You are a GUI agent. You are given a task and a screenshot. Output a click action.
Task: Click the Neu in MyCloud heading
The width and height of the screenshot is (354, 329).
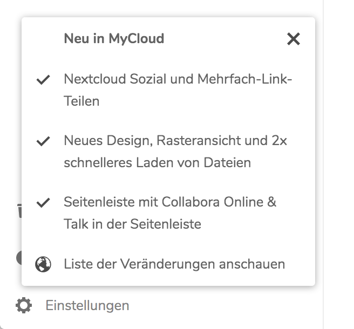point(114,39)
